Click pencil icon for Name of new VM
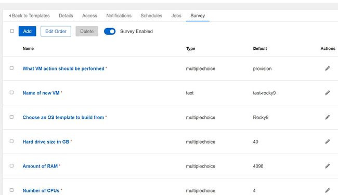 point(327,93)
